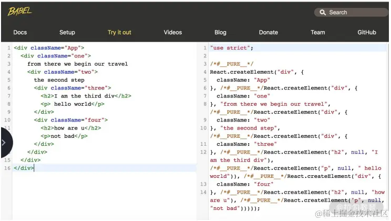The height and width of the screenshot is (221, 391).
Task: Open the Docs page
Action: click(20, 33)
